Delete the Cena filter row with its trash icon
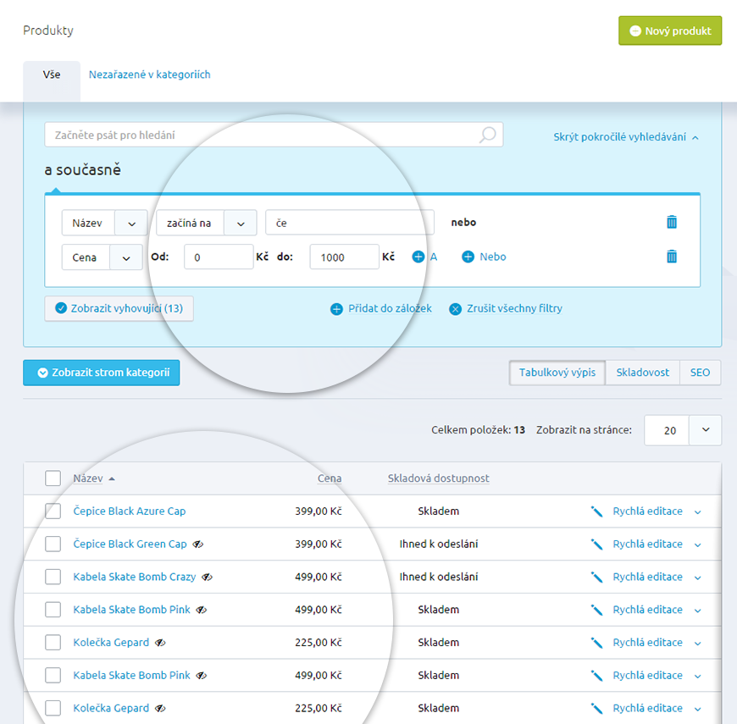Viewport: 737px width, 724px height. coord(672,257)
